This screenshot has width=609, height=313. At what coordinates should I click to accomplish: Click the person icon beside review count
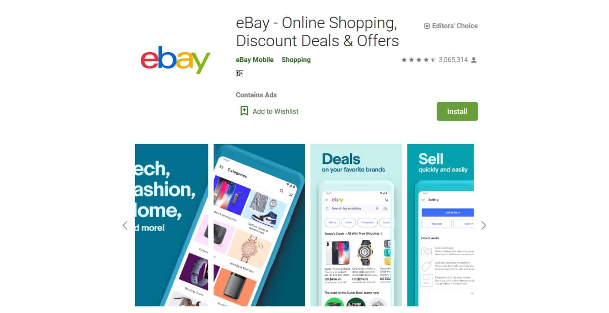pos(474,60)
